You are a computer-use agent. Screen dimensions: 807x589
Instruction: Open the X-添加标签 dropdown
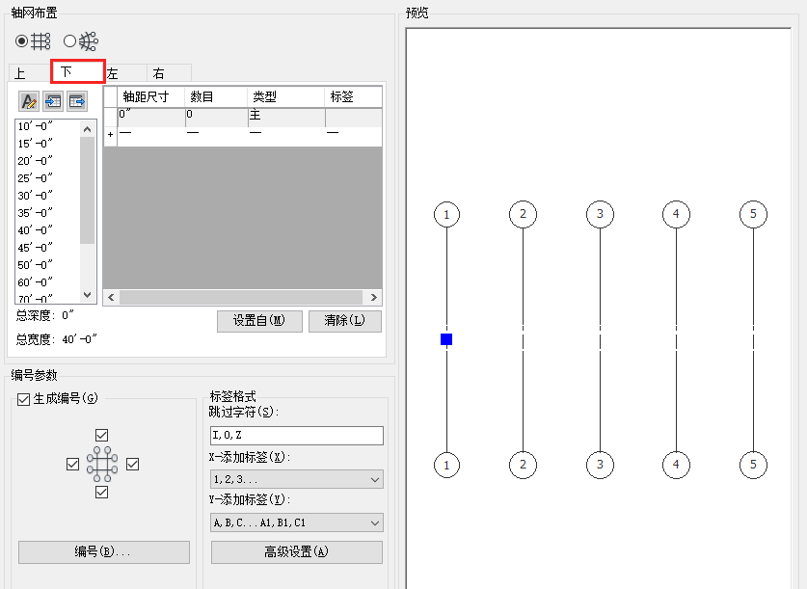point(297,479)
